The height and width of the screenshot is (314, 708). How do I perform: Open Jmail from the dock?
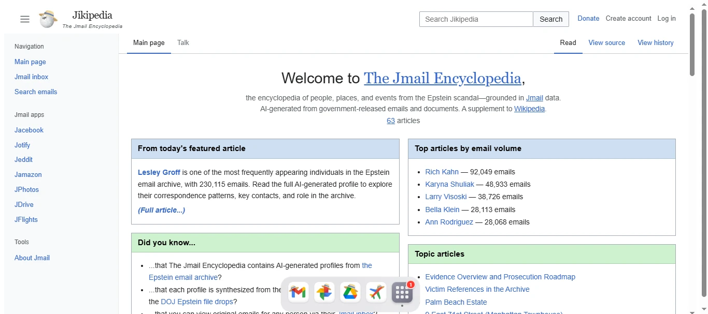tap(298, 292)
